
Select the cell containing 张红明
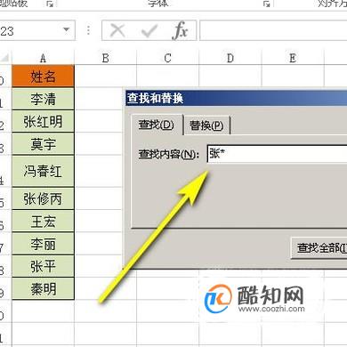coord(43,121)
